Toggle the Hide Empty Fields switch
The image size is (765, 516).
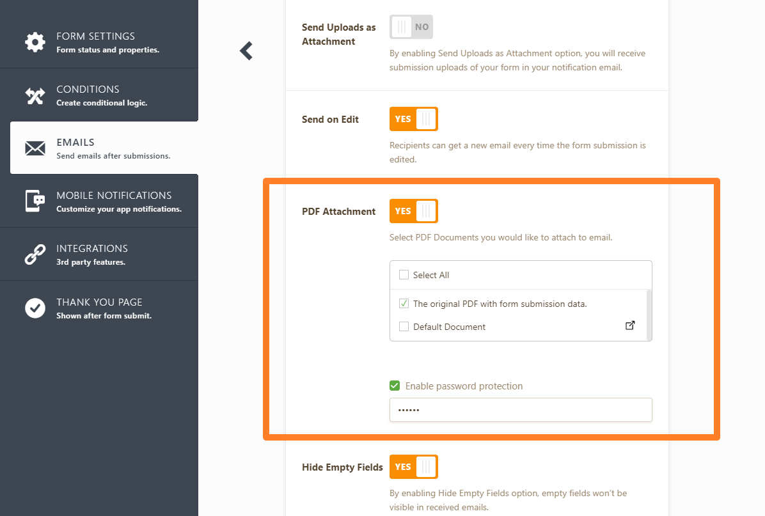click(414, 467)
